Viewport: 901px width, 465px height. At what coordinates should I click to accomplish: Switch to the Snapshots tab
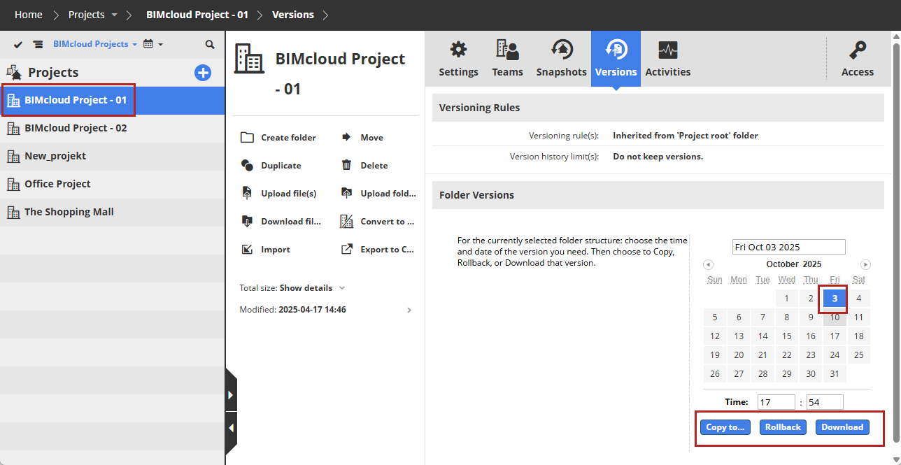coord(561,59)
